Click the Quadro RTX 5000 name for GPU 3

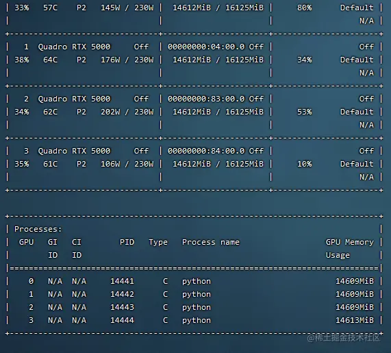(x=74, y=151)
